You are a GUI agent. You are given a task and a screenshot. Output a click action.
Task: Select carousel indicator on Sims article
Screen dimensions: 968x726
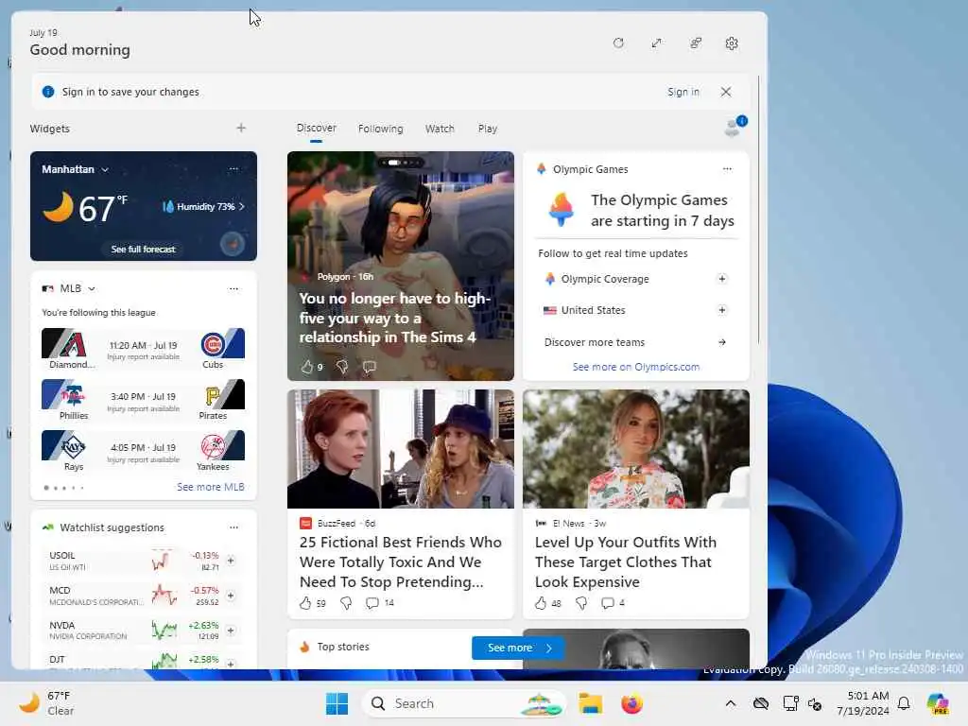coord(401,163)
